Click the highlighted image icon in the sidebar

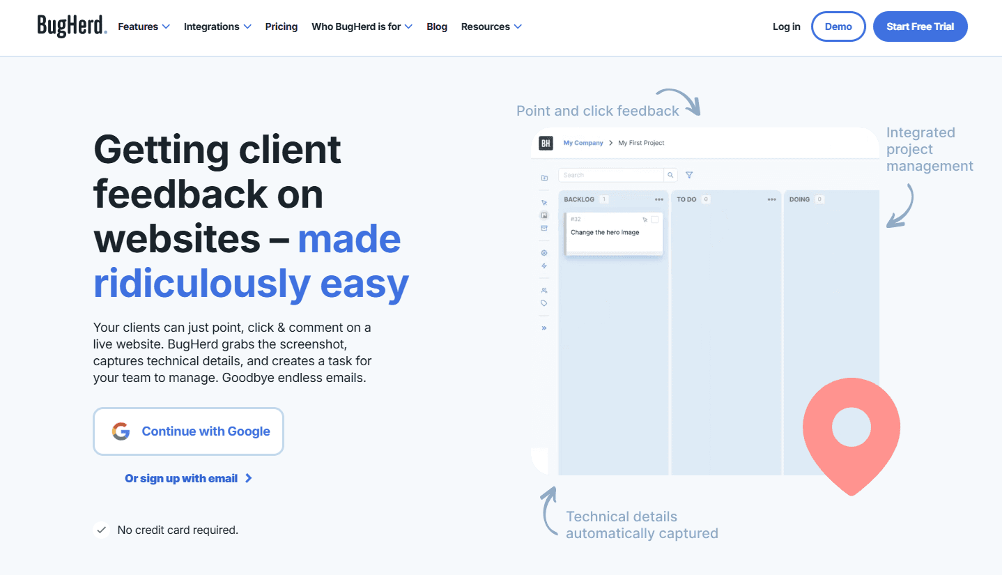(x=544, y=215)
